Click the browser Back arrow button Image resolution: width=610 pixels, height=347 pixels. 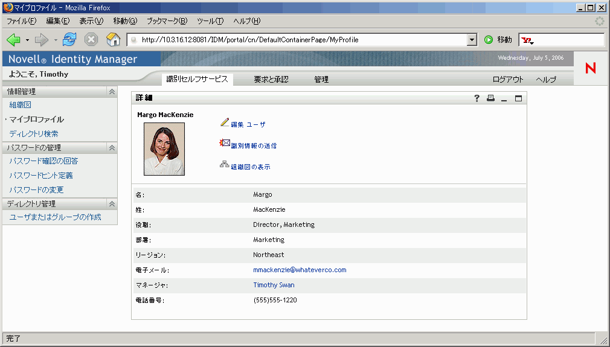(13, 40)
